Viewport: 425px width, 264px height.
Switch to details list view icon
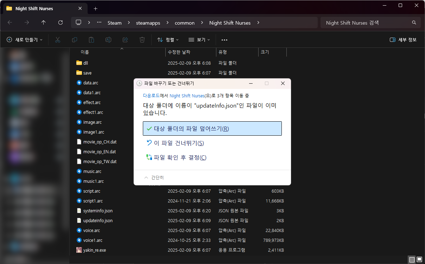412,260
